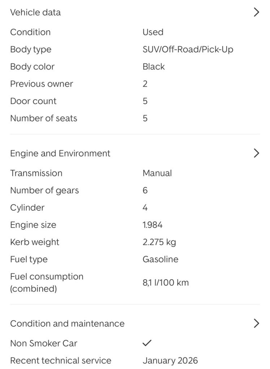Click the Transmission value Manual

click(157, 173)
